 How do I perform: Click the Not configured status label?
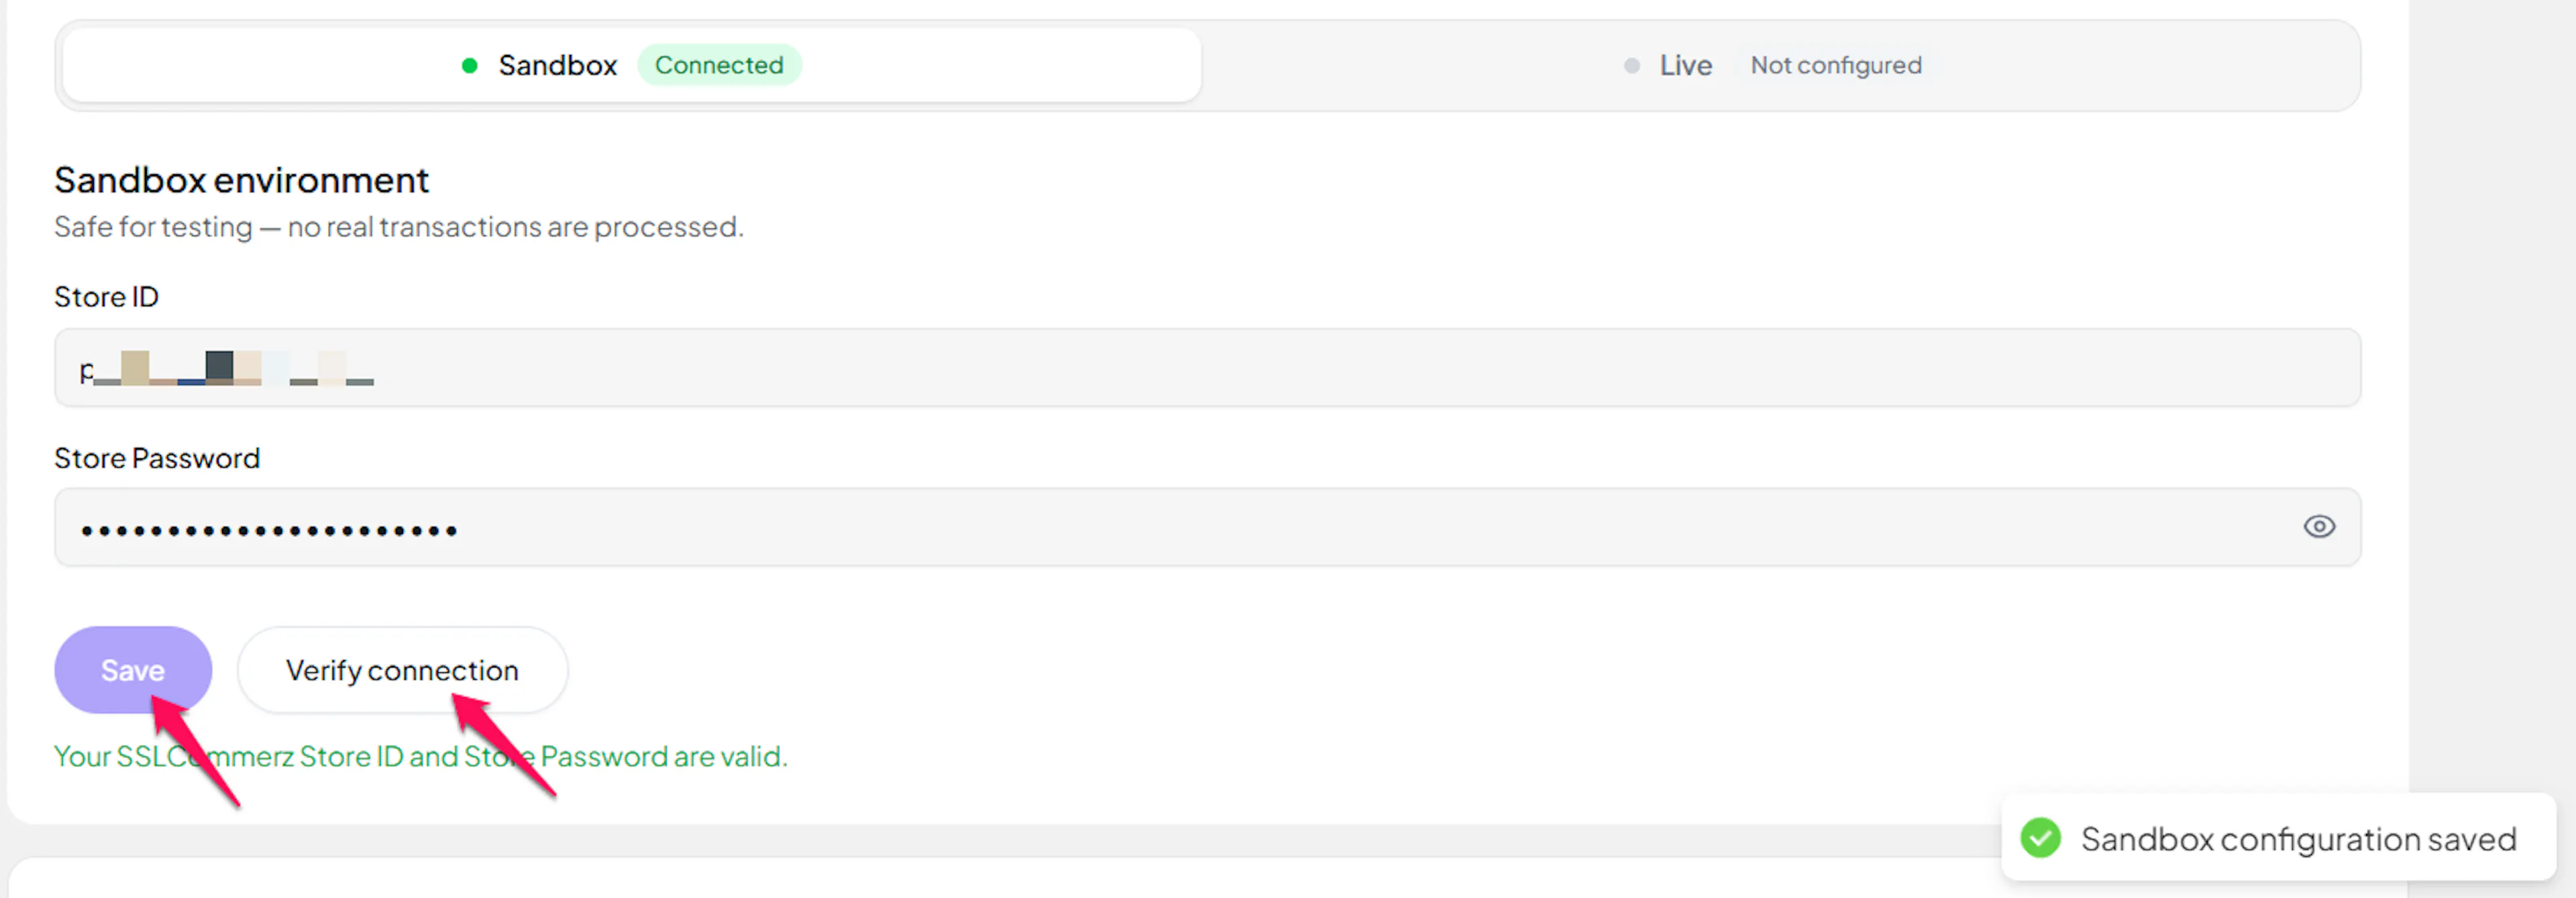[x=1836, y=65]
